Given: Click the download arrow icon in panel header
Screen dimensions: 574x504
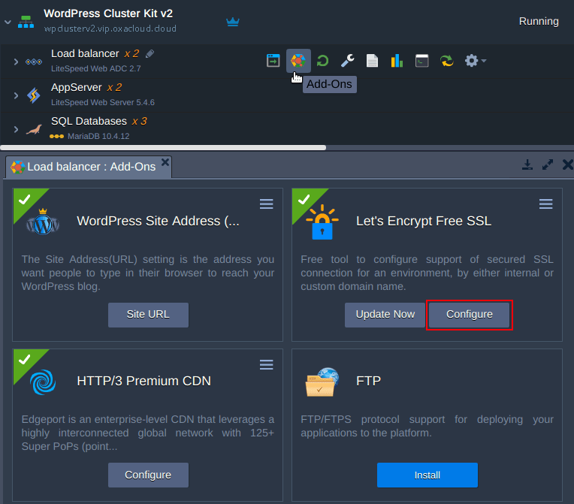Looking at the screenshot, I should point(527,164).
